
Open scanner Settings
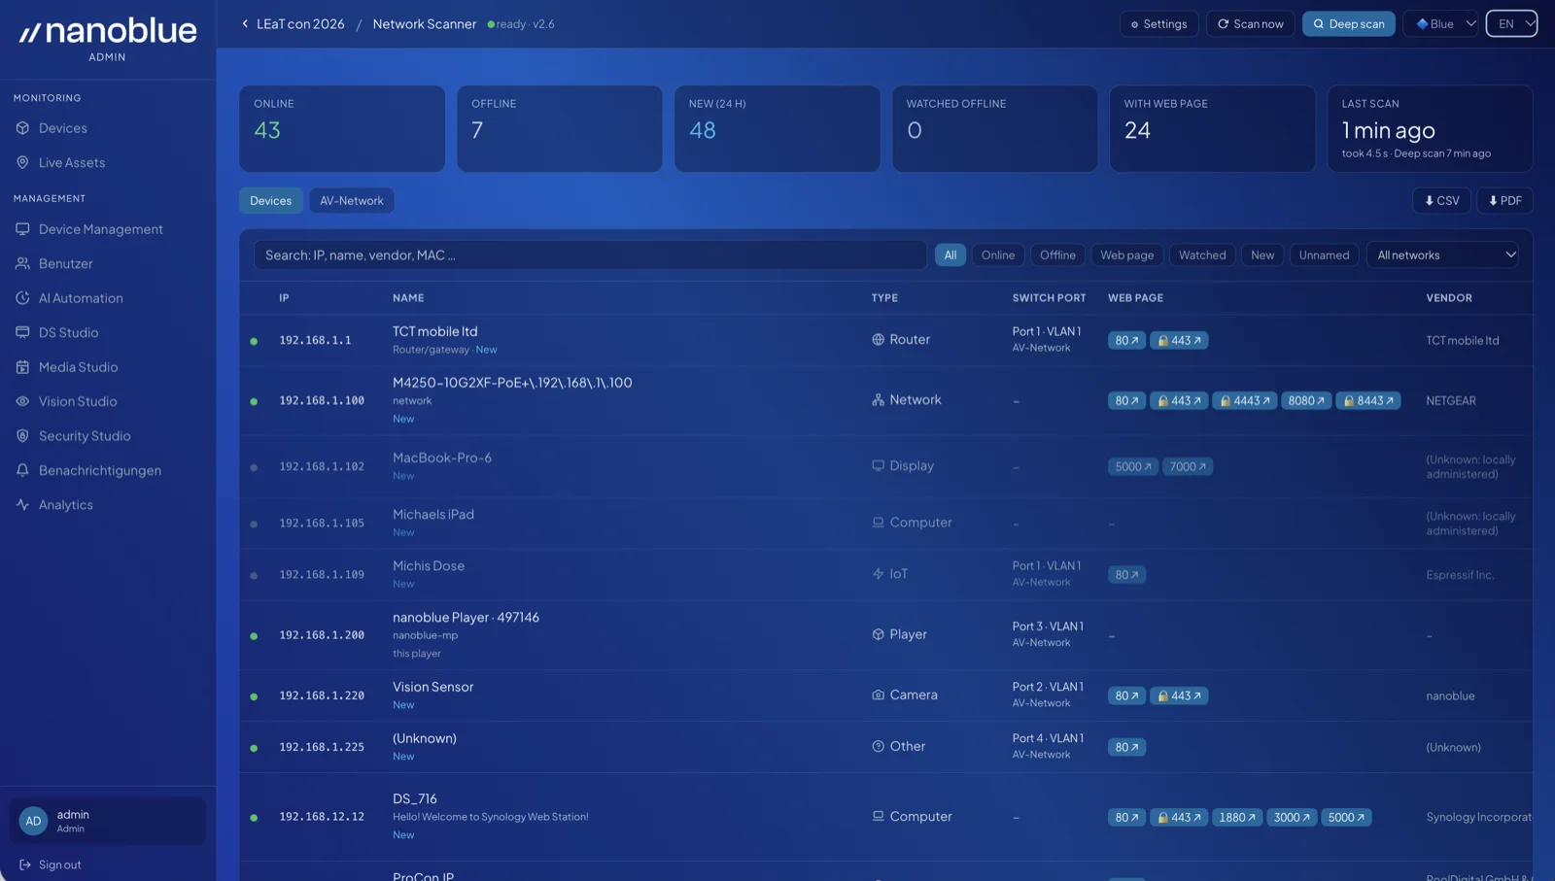1158,24
